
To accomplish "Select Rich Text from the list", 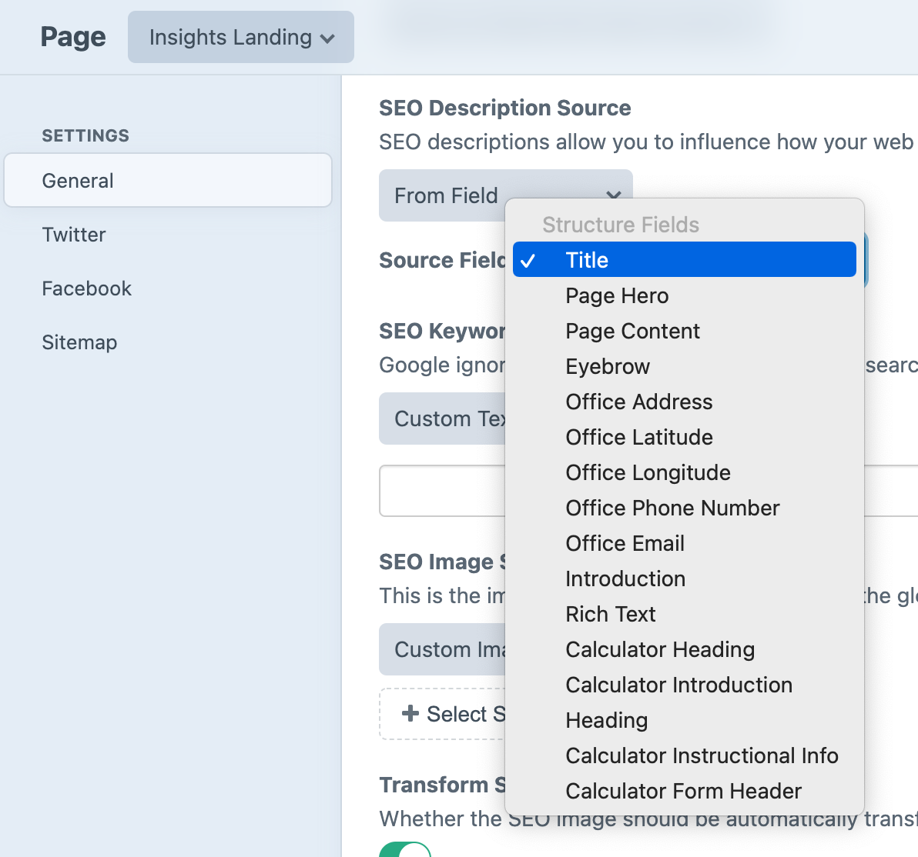I will coord(611,614).
